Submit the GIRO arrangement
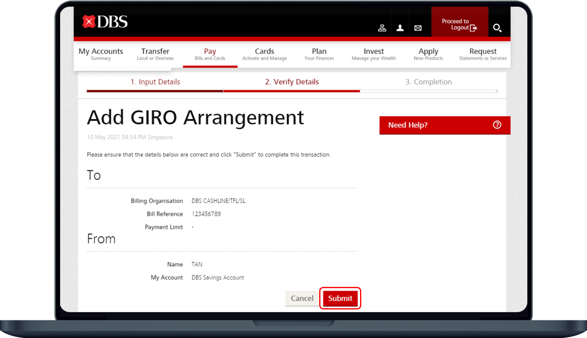The width and height of the screenshot is (587, 338). click(x=340, y=298)
